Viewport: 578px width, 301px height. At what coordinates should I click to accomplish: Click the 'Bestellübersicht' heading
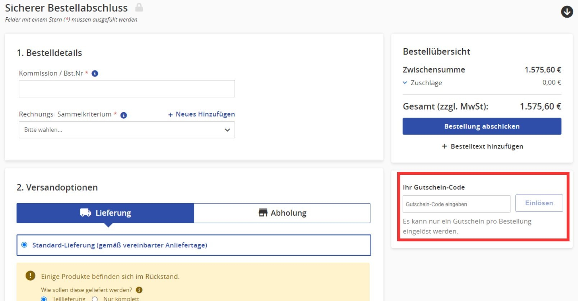(x=436, y=51)
